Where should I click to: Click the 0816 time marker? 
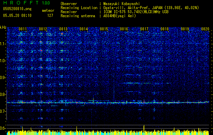124,29
